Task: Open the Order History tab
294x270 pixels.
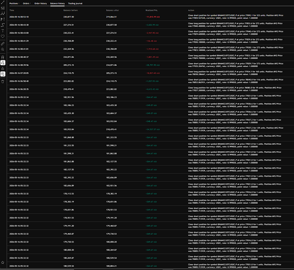Action: pos(41,3)
